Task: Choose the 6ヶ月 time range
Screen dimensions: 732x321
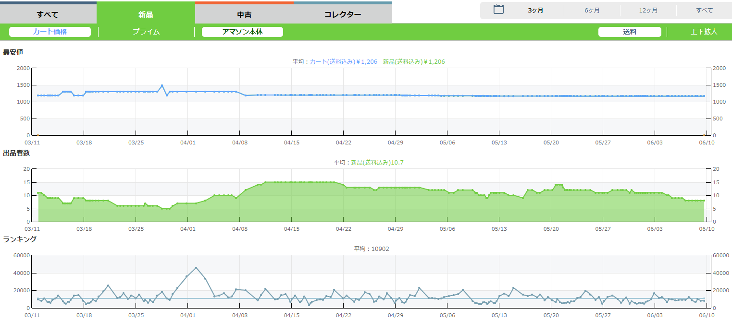Action: [592, 11]
